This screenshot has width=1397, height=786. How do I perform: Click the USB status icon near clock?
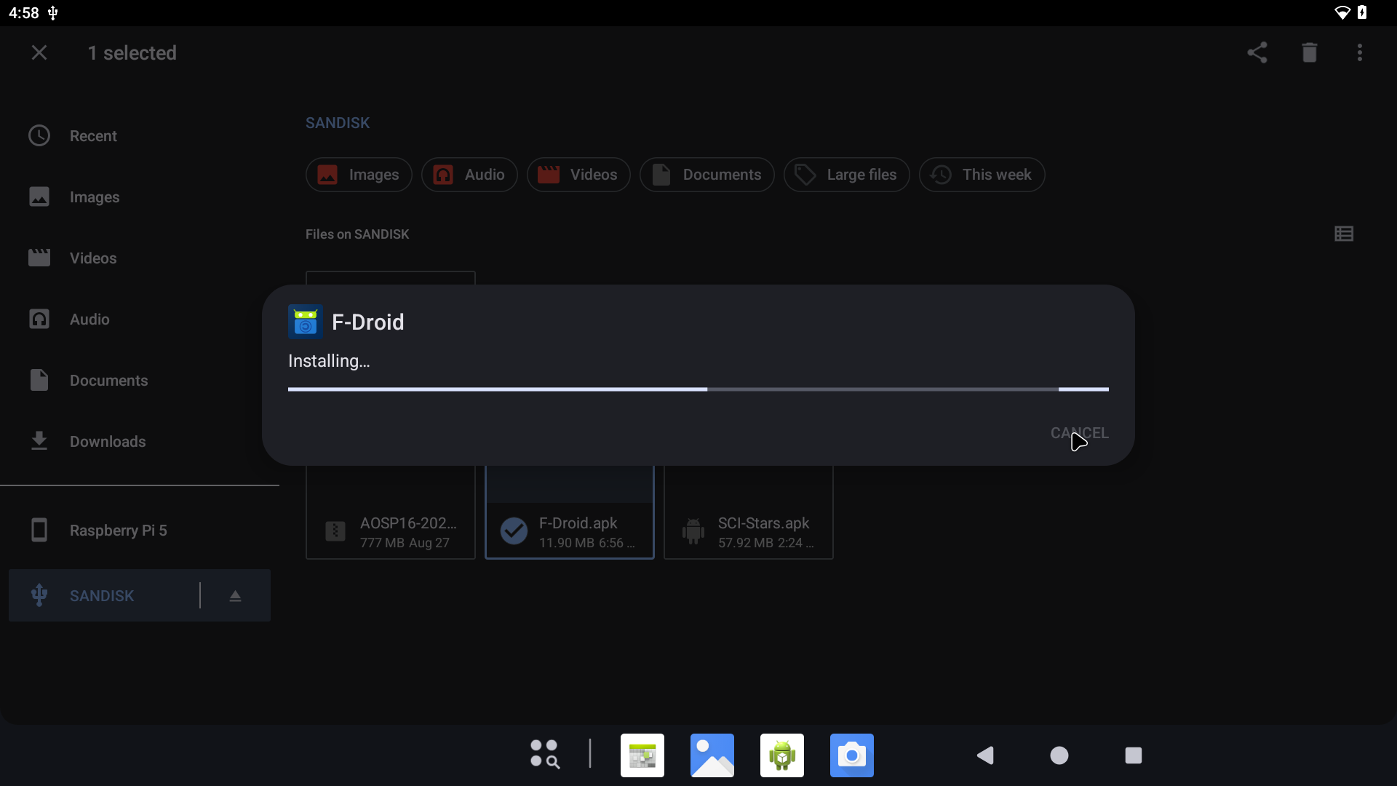tap(53, 13)
